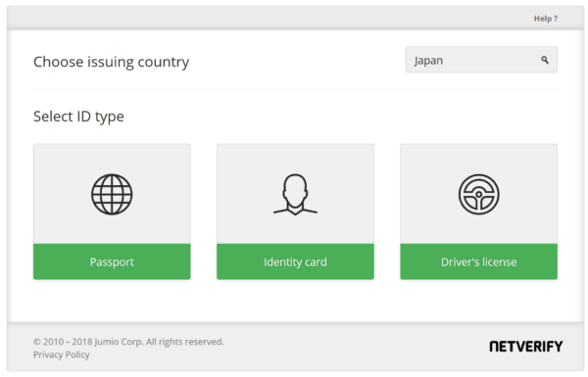Click the divider line under Choose issuing country
Screen dimensions: 588x377
pyautogui.click(x=295, y=89)
